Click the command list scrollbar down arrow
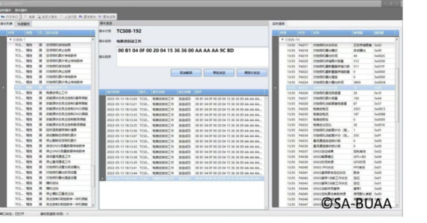Image resolution: width=427 pixels, height=223 pixels. tap(93, 205)
